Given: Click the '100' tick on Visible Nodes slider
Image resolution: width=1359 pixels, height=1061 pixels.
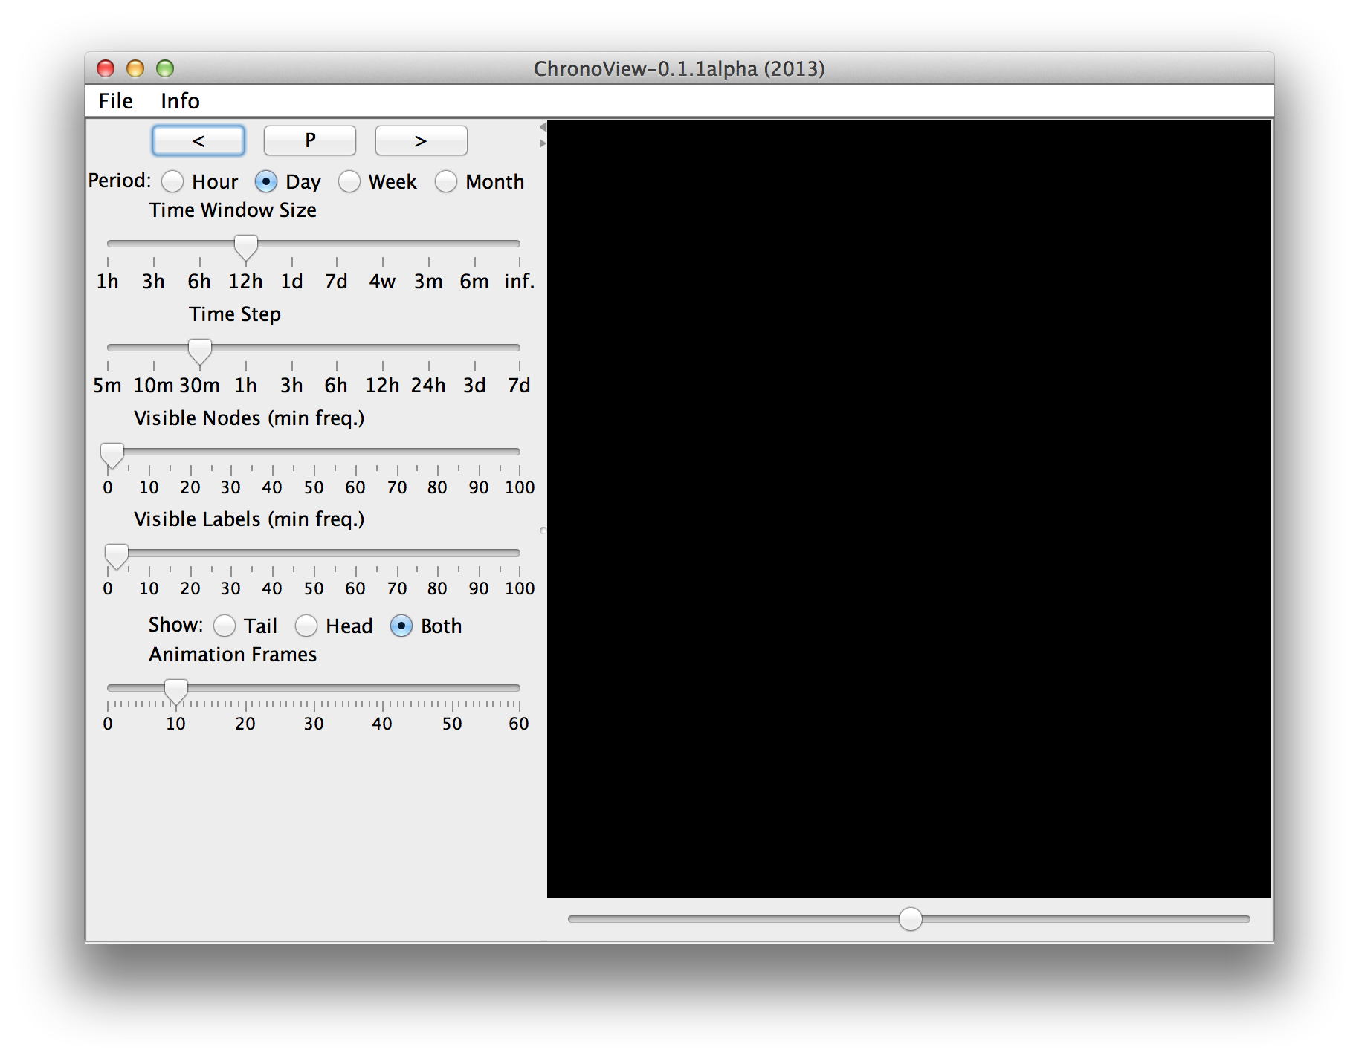Looking at the screenshot, I should [520, 487].
